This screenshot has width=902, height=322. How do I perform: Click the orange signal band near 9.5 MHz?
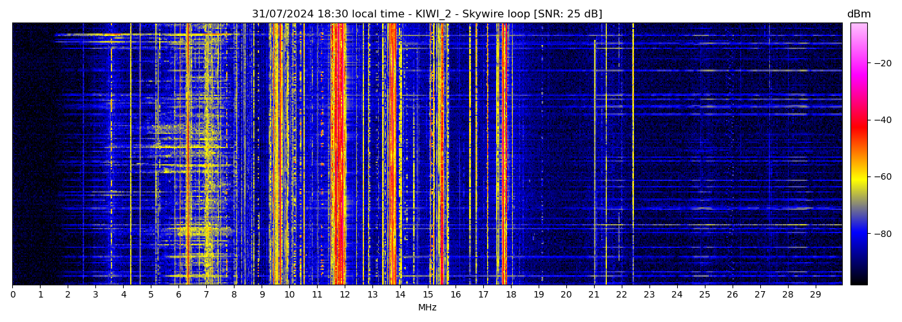(276, 155)
